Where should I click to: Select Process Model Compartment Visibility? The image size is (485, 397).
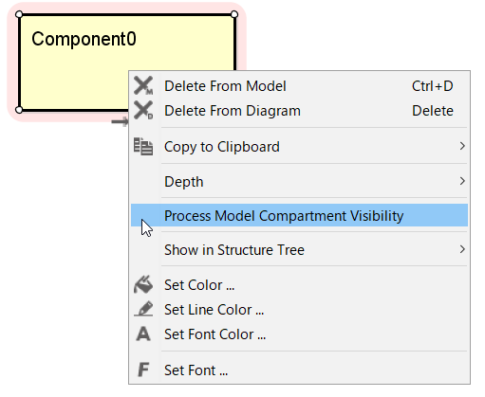(x=299, y=215)
